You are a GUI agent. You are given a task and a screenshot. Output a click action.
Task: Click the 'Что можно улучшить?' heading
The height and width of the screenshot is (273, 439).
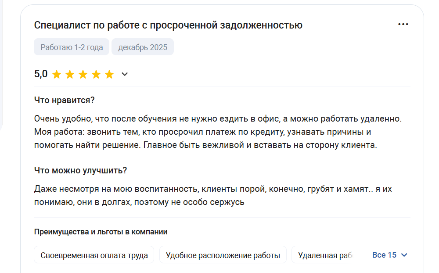(80, 170)
